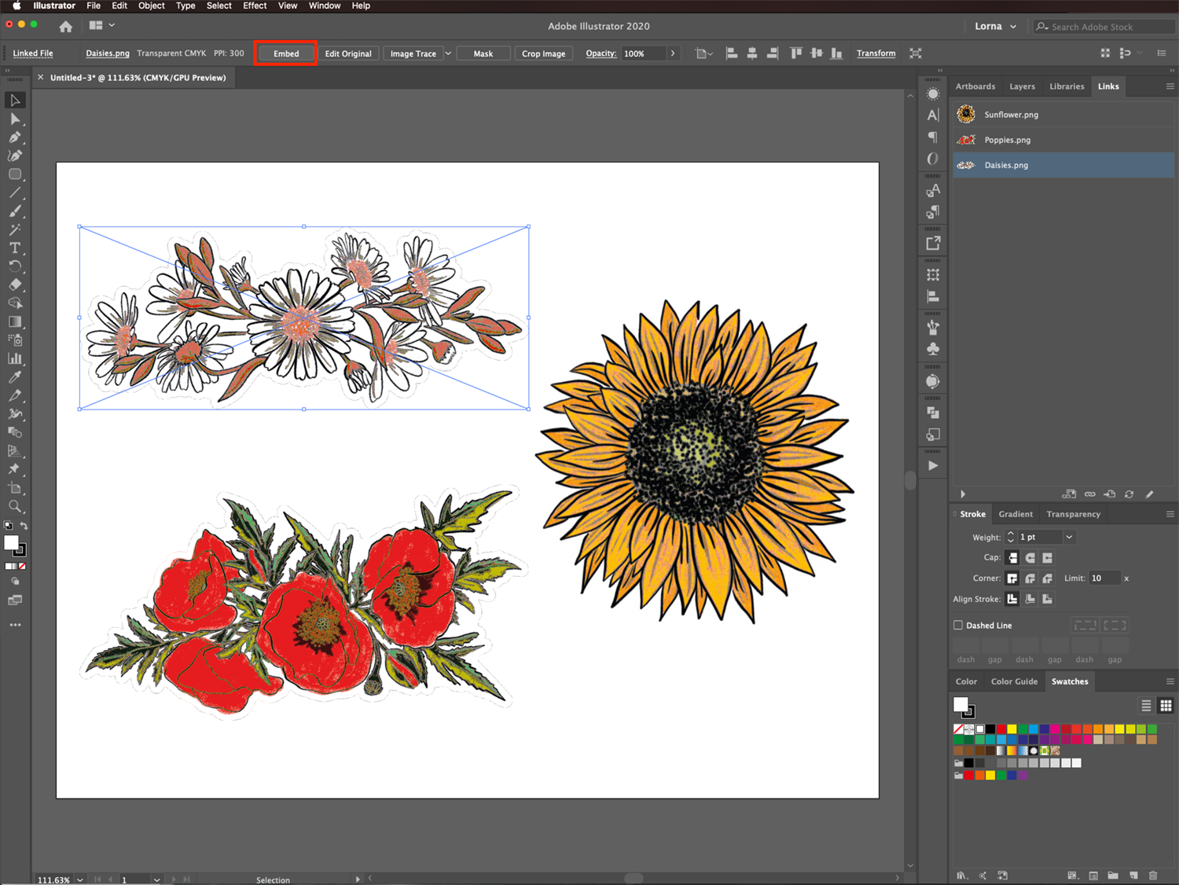The height and width of the screenshot is (885, 1179).
Task: Select the Eyedropper tool
Action: click(x=15, y=377)
